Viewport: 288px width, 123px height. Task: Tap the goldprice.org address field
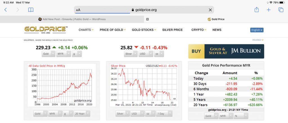tap(144, 10)
